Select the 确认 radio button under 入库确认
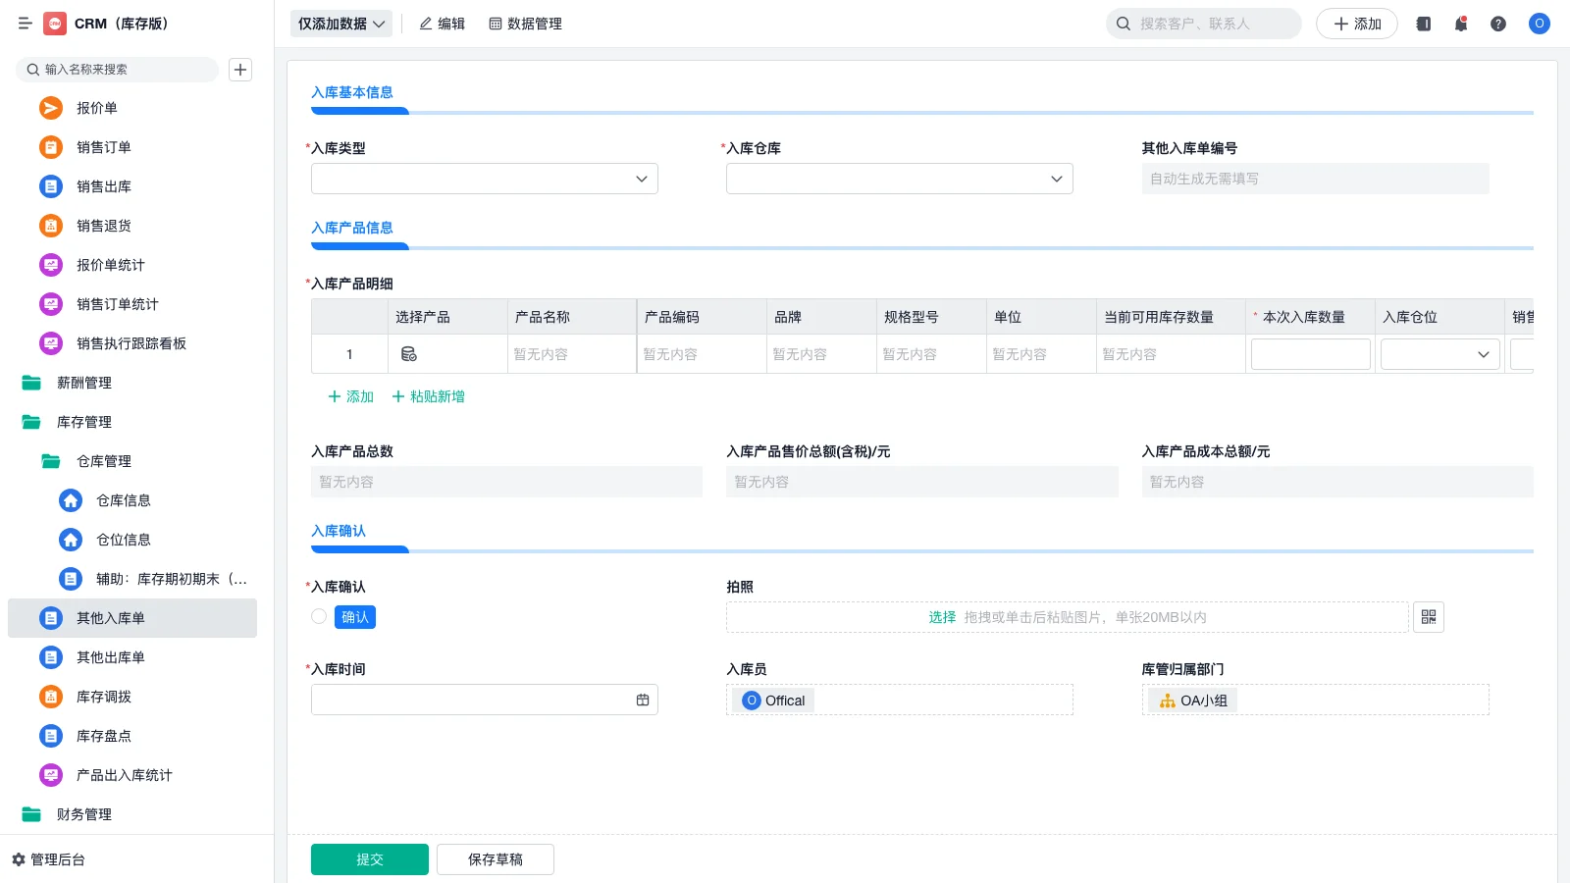 (318, 616)
